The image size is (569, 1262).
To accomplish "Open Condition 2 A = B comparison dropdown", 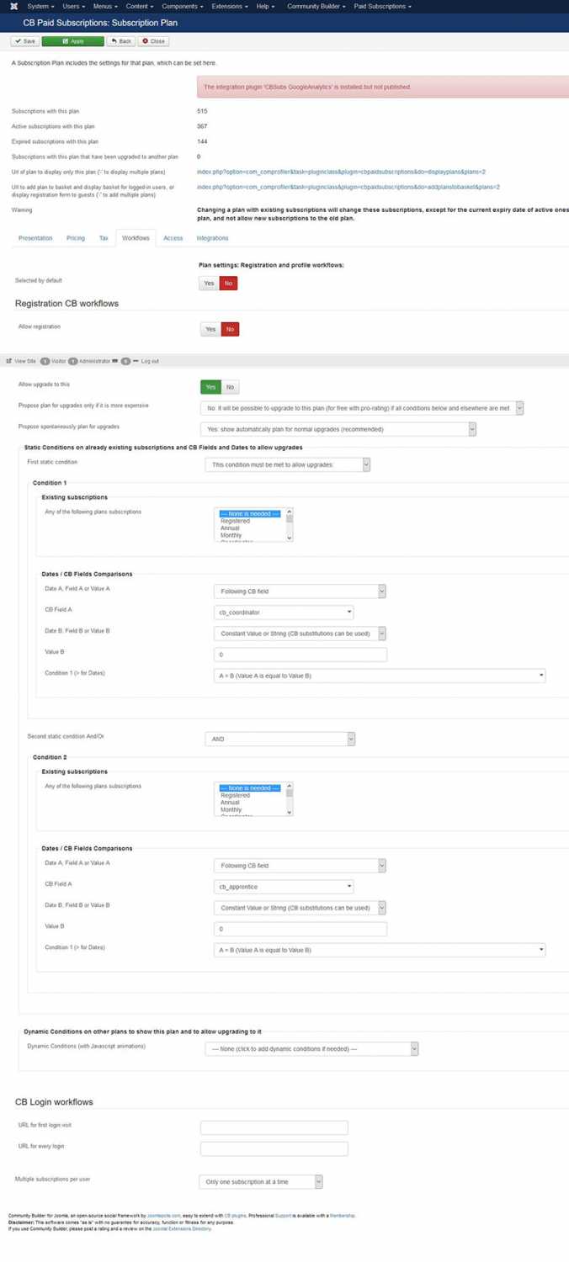I will (380, 950).
